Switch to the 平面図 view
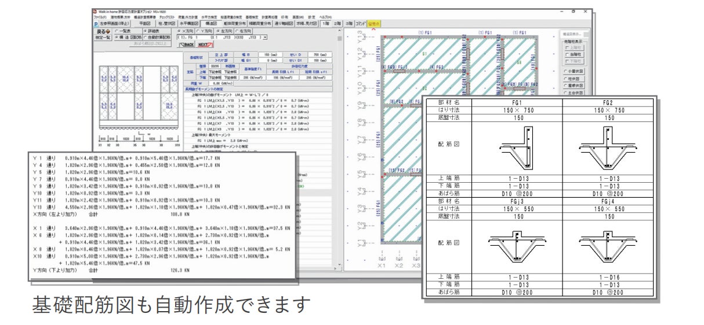704x325 pixels. 145,23
